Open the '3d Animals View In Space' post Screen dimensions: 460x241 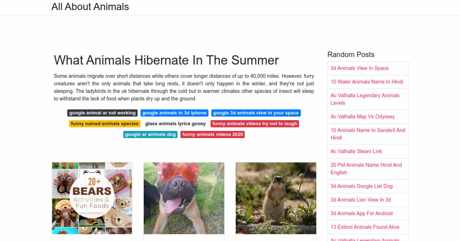[360, 68]
